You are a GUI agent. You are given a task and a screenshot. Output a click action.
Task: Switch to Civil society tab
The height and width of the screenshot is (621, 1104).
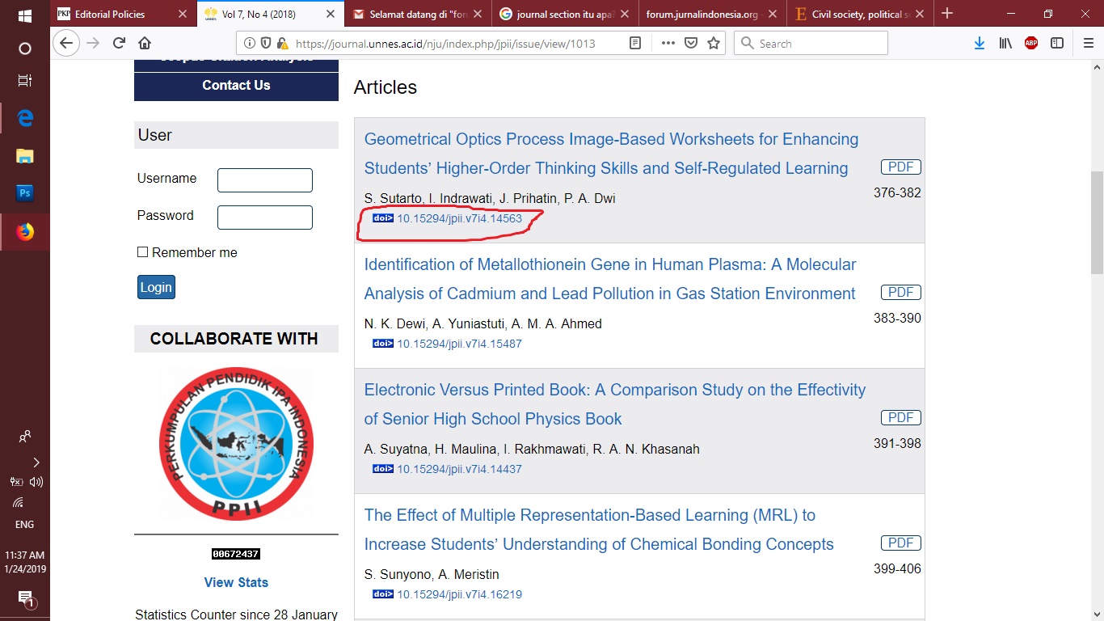click(x=857, y=15)
